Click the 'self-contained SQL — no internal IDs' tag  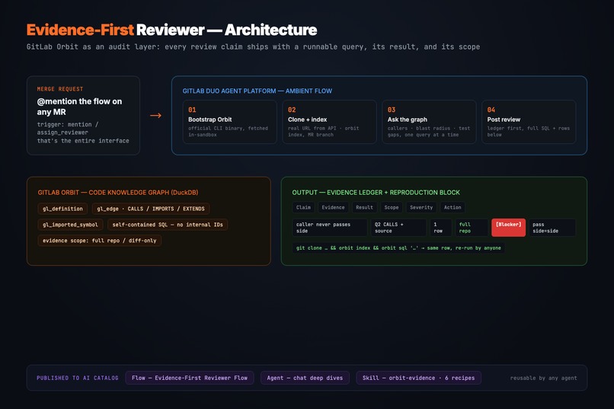[168, 225]
